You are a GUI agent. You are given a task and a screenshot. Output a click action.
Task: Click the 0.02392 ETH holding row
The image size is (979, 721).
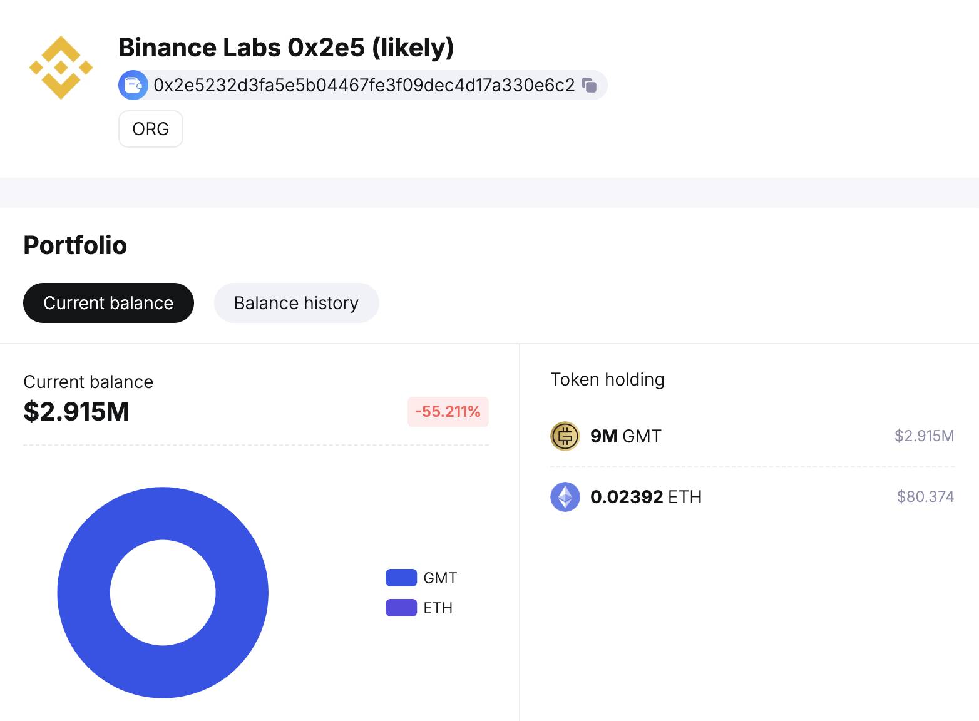(752, 497)
